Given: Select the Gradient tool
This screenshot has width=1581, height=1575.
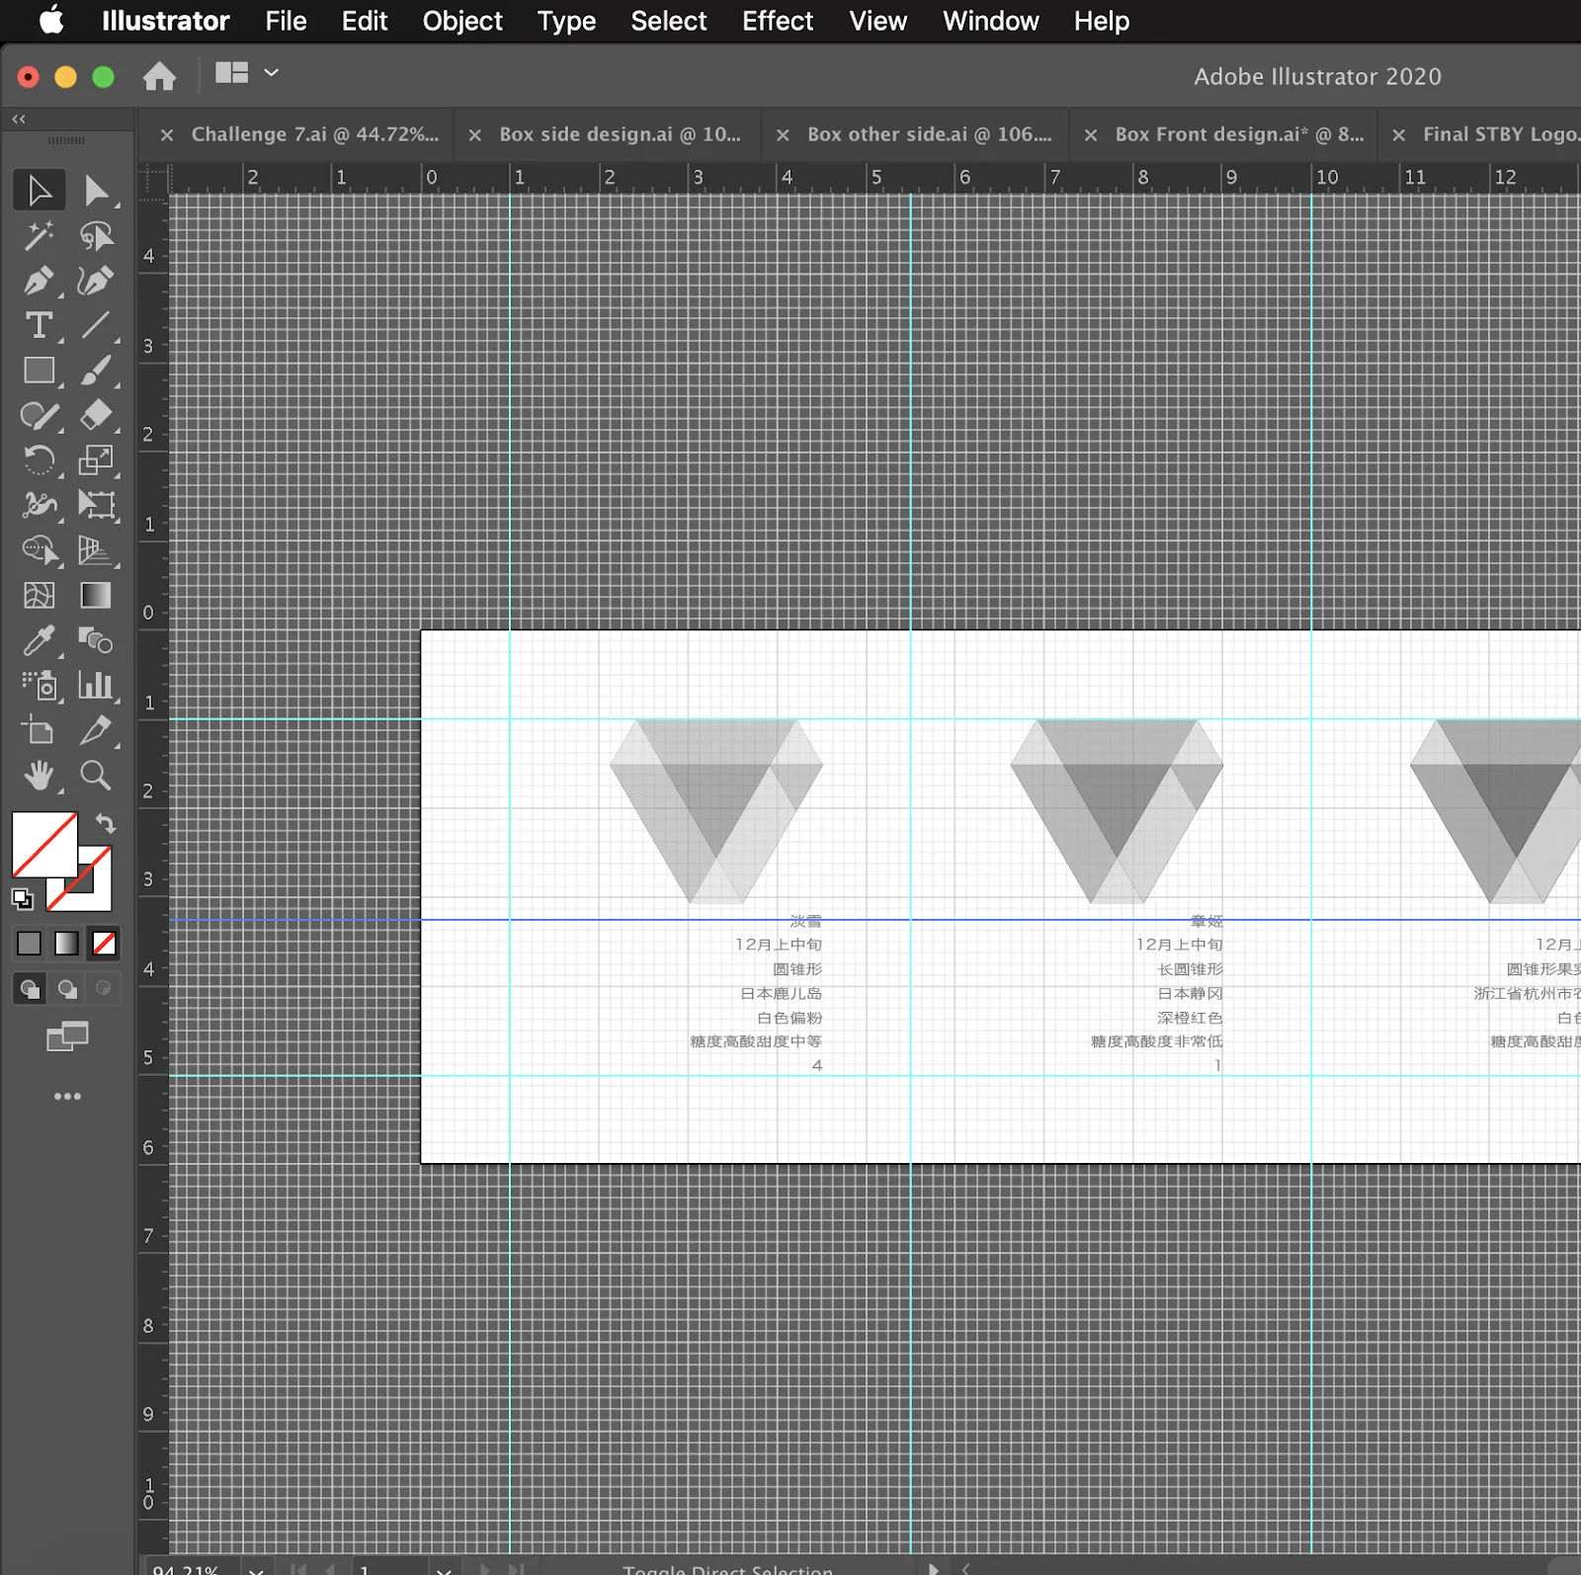Looking at the screenshot, I should (x=96, y=595).
